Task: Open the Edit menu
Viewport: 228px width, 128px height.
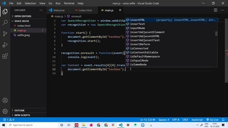Action: [x=19, y=3]
